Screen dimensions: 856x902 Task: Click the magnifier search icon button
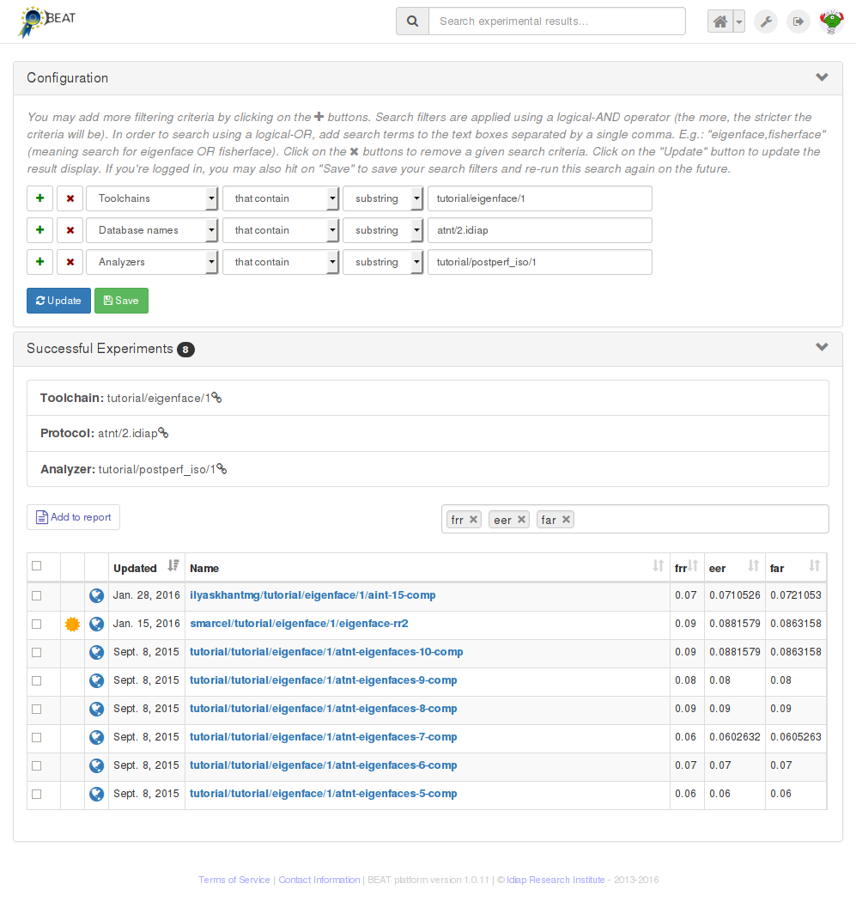point(412,21)
